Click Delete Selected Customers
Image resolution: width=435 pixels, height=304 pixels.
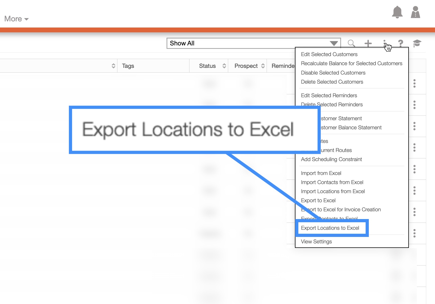pos(332,82)
